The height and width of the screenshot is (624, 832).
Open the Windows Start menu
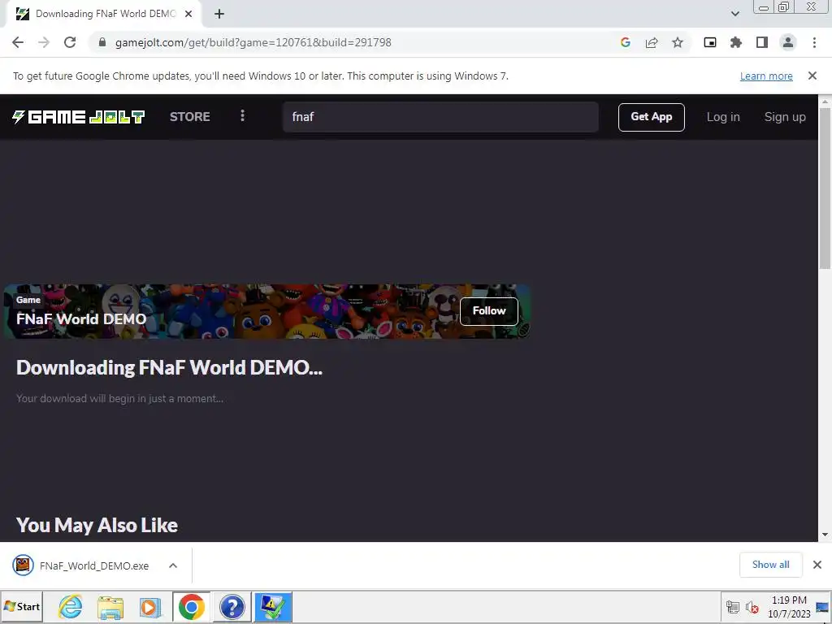click(22, 606)
